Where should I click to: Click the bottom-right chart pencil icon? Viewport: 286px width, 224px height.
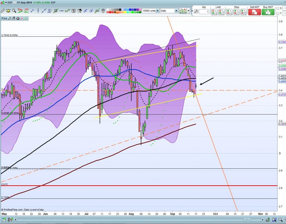[267, 220]
